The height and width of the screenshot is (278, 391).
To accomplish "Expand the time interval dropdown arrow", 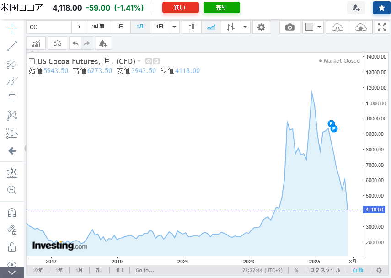I will (x=174, y=27).
